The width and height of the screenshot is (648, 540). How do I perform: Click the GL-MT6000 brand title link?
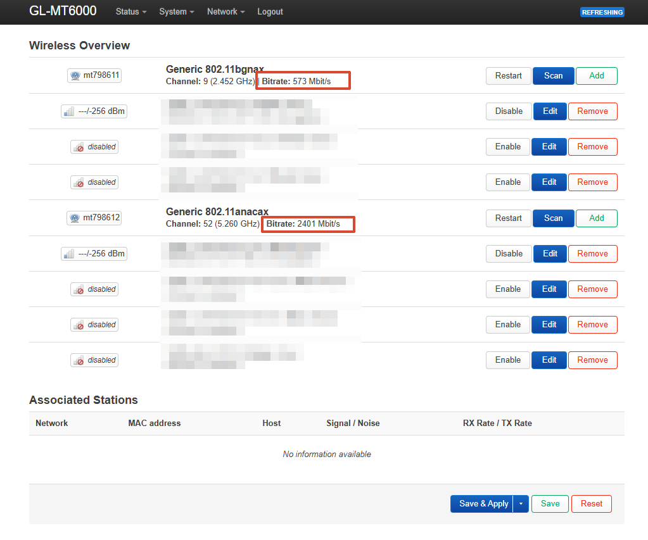click(x=63, y=11)
